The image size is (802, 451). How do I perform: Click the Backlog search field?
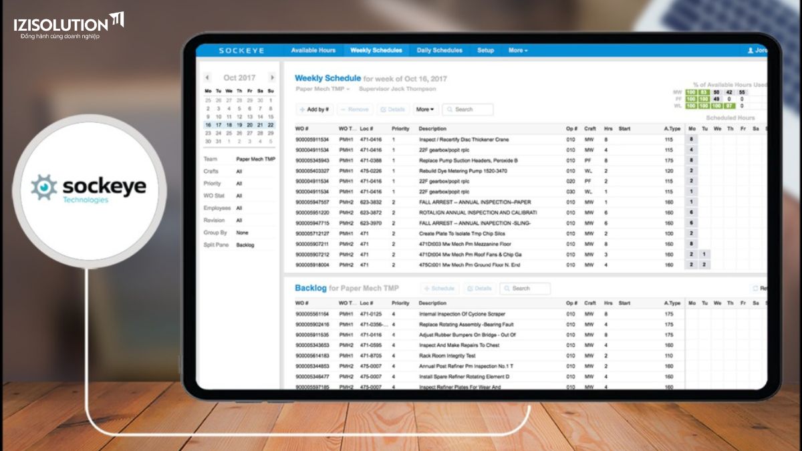tap(525, 289)
